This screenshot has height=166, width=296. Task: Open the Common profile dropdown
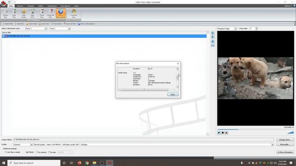(x=31, y=144)
